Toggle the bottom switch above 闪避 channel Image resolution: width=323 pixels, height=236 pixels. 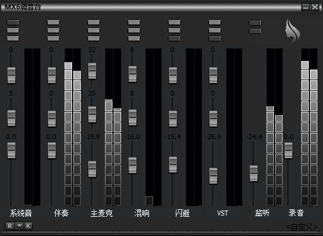(x=174, y=39)
